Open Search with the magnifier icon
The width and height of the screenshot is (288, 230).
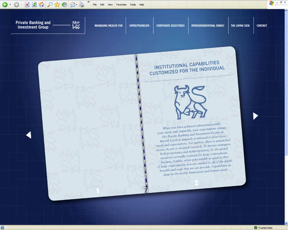point(50,5)
